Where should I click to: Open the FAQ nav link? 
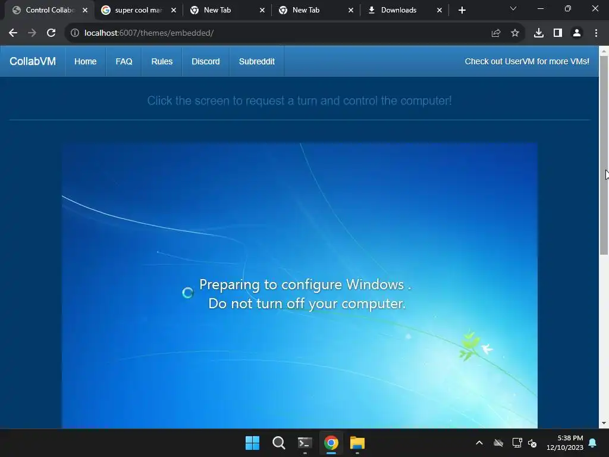tap(124, 61)
